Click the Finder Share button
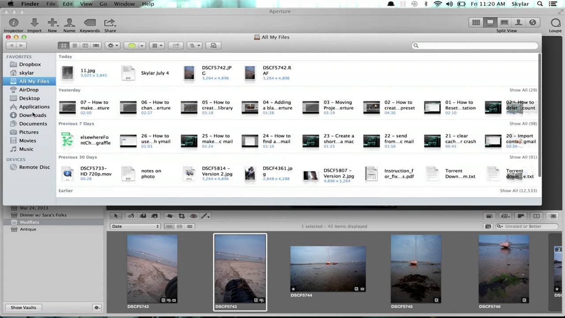 (176, 45)
